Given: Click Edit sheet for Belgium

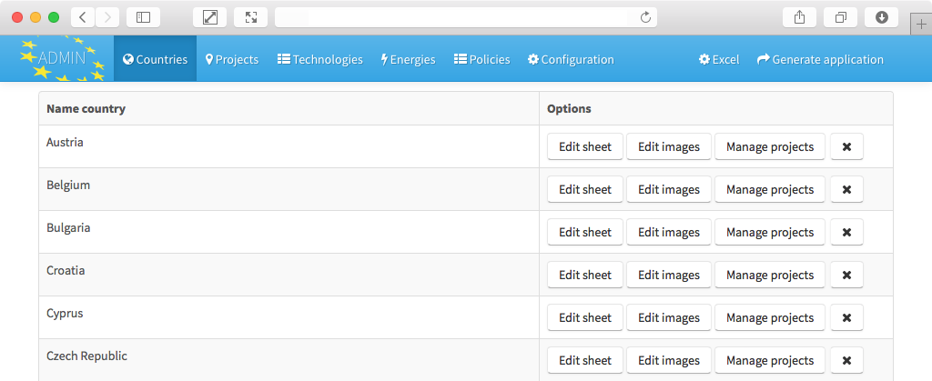Looking at the screenshot, I should pos(585,189).
